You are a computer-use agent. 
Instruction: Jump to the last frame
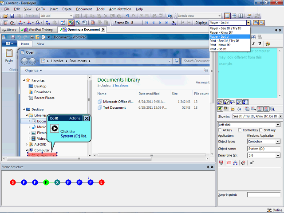click(x=167, y=23)
